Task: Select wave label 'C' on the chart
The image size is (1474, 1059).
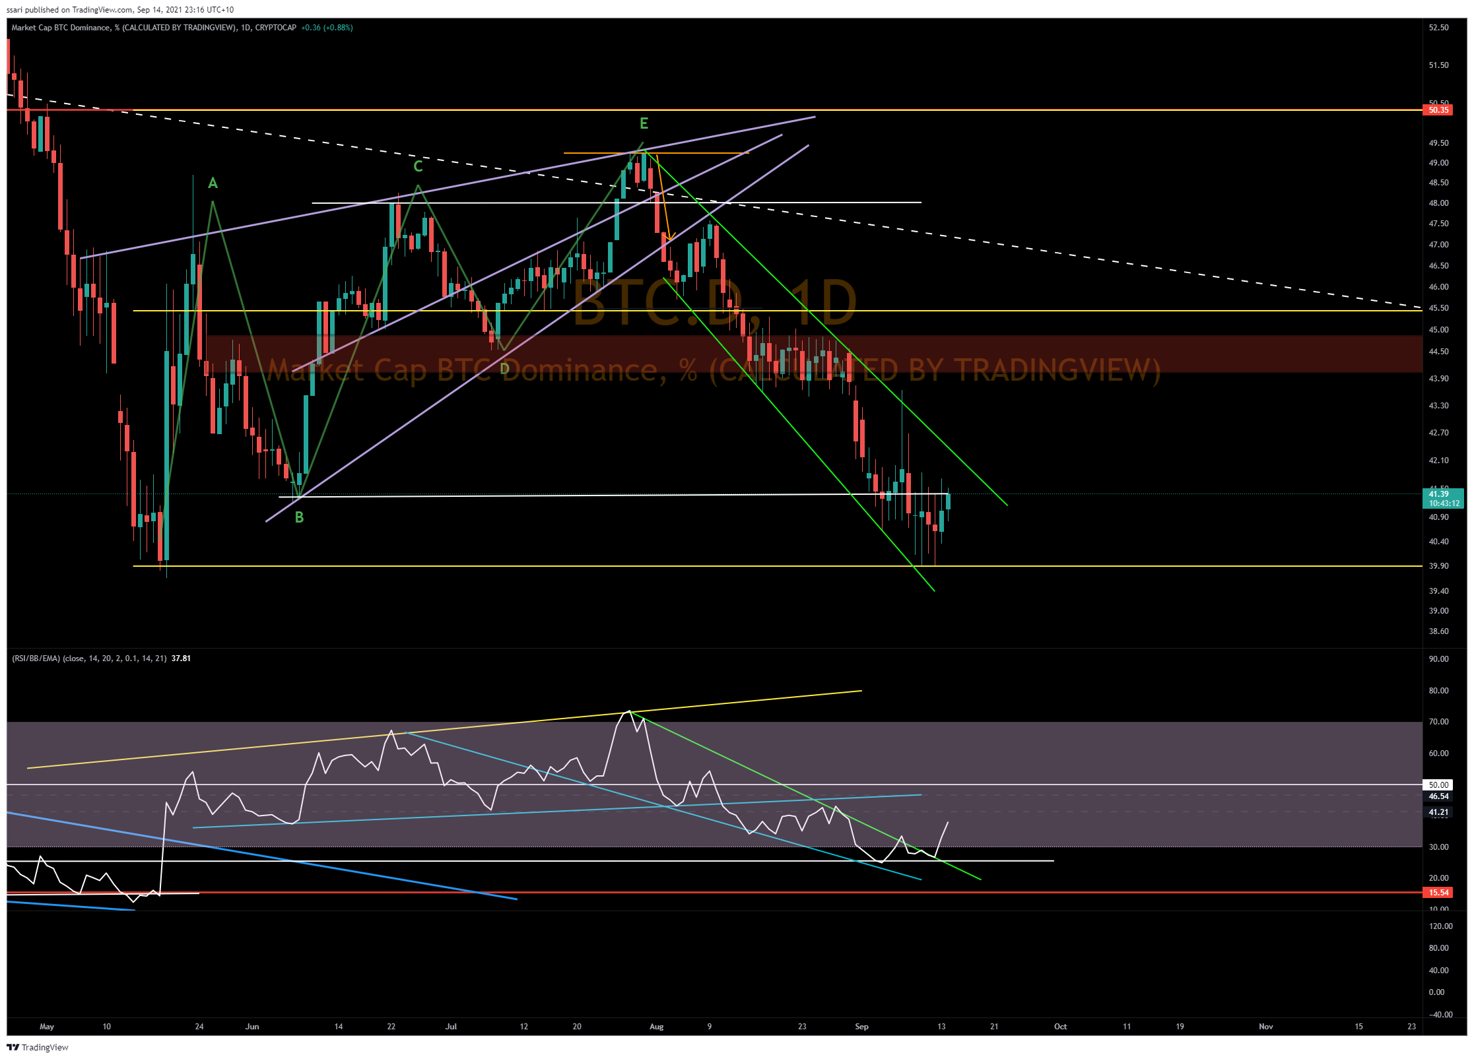Action: (x=418, y=166)
